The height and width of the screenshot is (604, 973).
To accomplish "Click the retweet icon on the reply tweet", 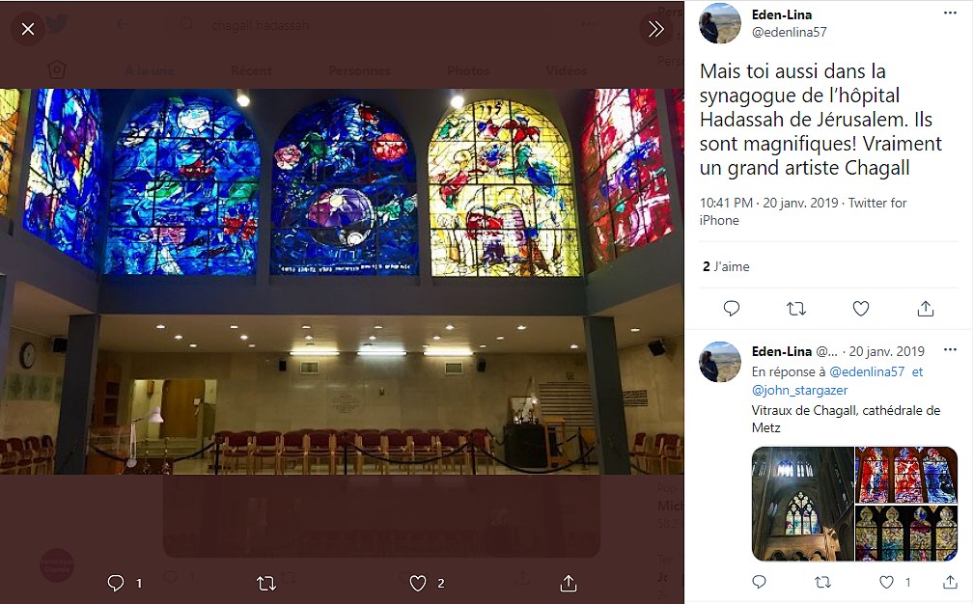I will coord(822,583).
